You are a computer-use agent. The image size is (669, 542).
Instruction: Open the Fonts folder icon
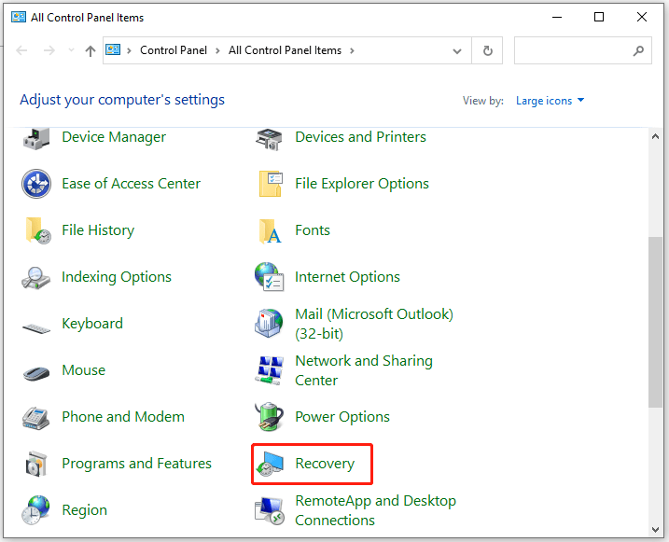click(270, 230)
